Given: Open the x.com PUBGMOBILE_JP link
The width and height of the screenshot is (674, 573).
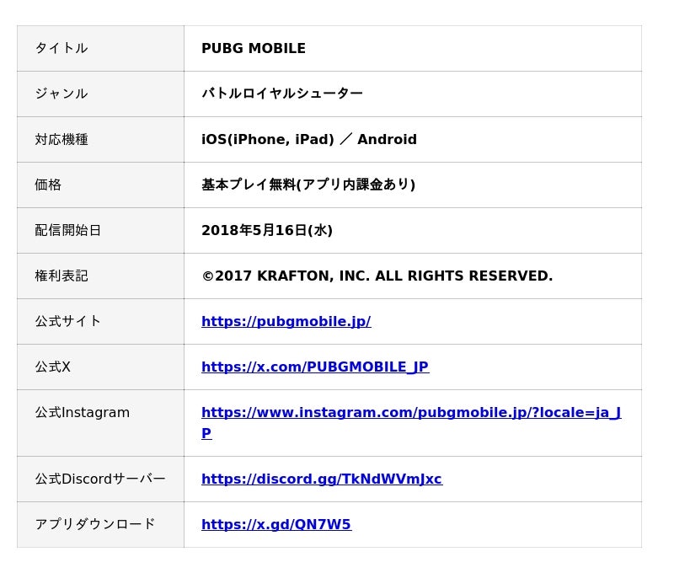Looking at the screenshot, I should tap(314, 367).
